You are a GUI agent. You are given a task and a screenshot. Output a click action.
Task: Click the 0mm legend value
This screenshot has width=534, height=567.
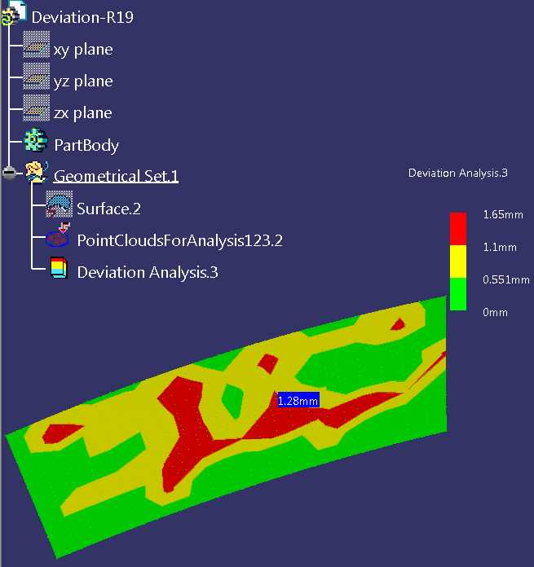(496, 313)
